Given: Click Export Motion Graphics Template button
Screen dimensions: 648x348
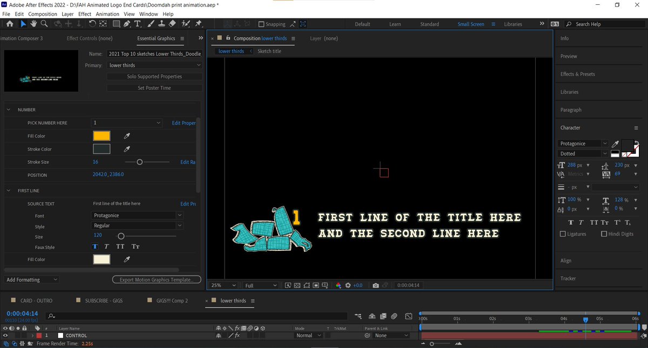Looking at the screenshot, I should pos(157,279).
